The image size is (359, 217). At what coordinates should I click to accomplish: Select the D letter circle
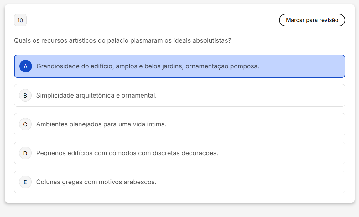pyautogui.click(x=25, y=153)
